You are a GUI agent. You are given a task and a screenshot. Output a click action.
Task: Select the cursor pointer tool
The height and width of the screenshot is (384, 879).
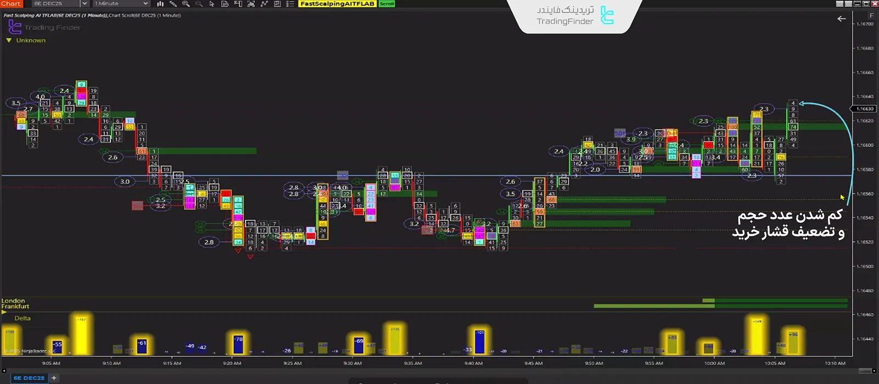point(212,4)
